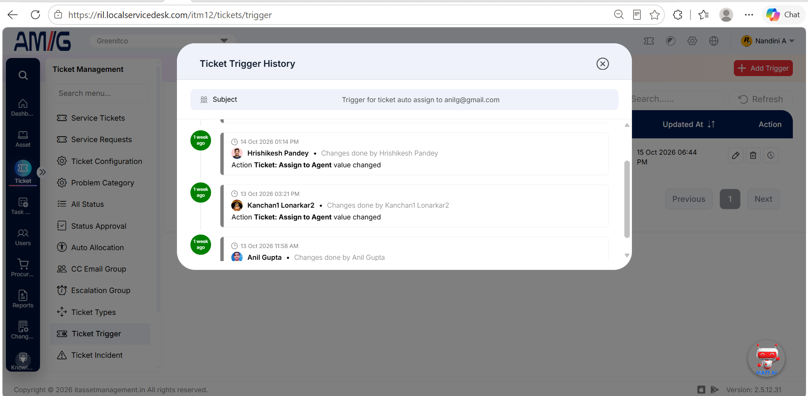This screenshot has height=396, width=808.
Task: Click the sidebar search magnifier icon
Action: [x=23, y=75]
